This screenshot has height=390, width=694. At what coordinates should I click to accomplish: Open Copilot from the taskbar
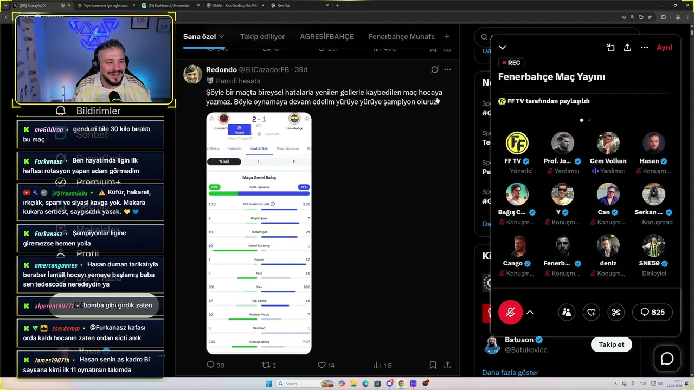[341, 383]
